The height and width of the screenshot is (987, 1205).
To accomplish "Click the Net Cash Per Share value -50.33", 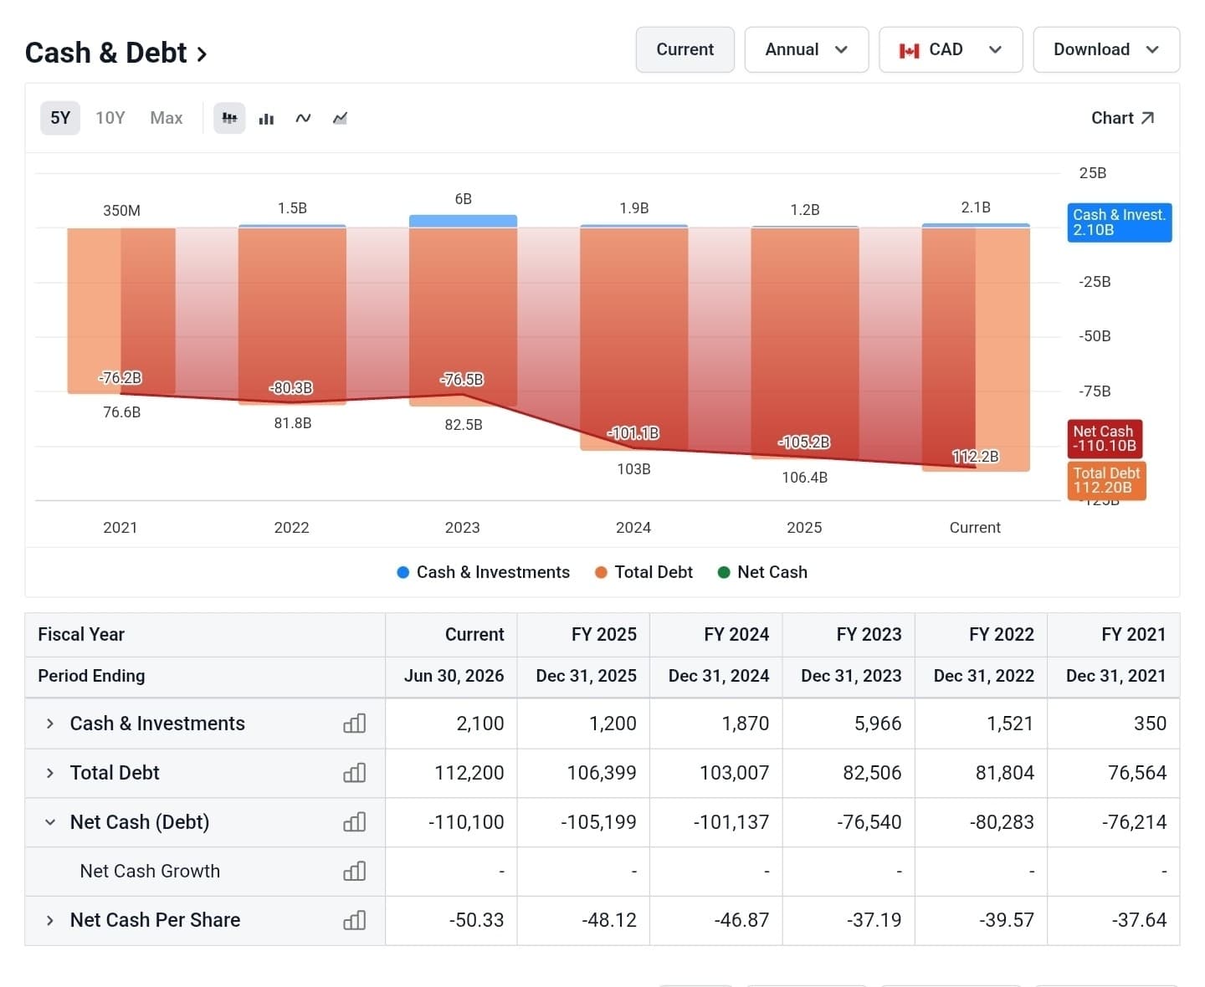I will coord(476,920).
